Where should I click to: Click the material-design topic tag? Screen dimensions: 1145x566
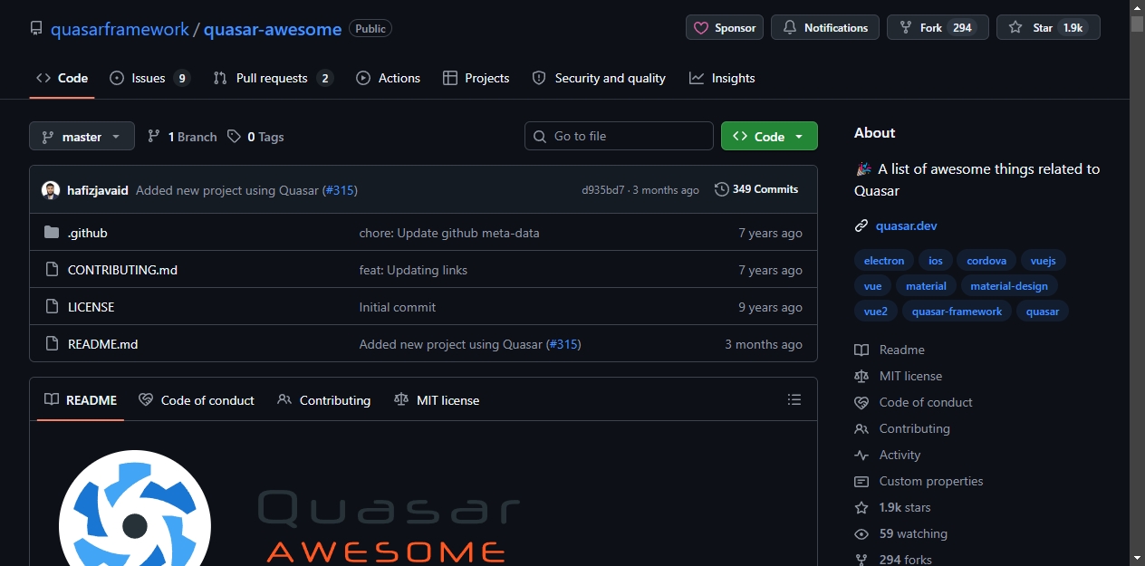(1009, 286)
